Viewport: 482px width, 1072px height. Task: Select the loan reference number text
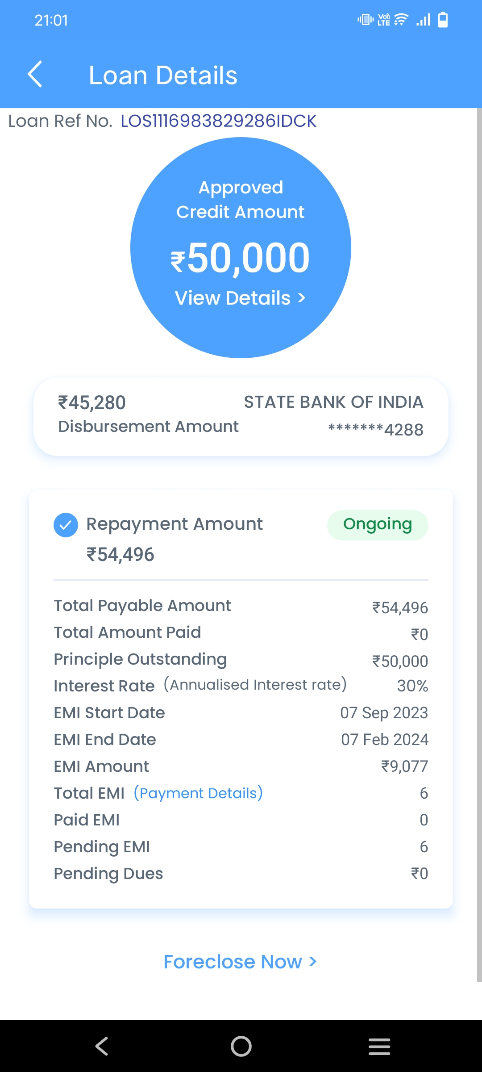coord(218,121)
